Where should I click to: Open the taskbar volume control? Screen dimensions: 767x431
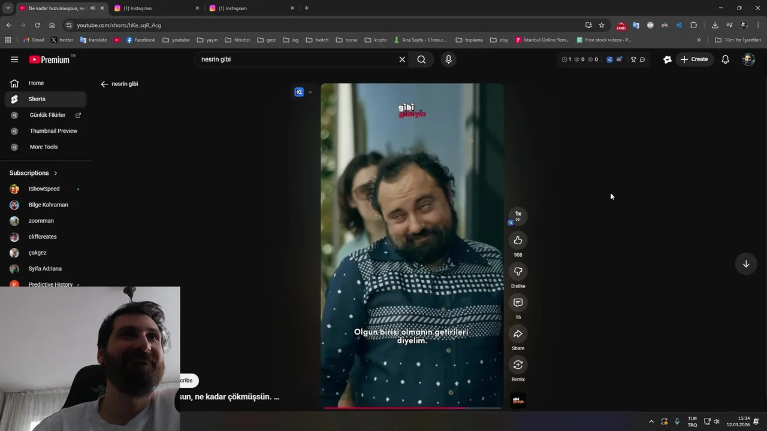(717, 421)
